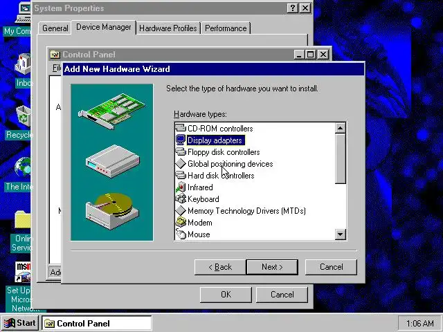Select Keyboard hardware type
The height and width of the screenshot is (332, 443).
(x=203, y=199)
